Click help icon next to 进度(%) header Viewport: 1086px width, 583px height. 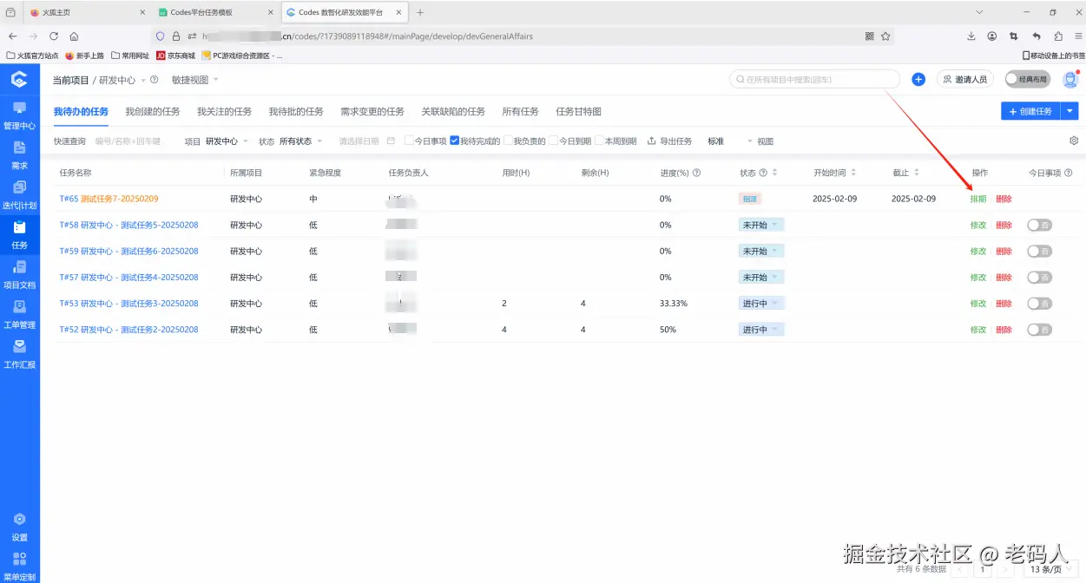[x=696, y=173]
